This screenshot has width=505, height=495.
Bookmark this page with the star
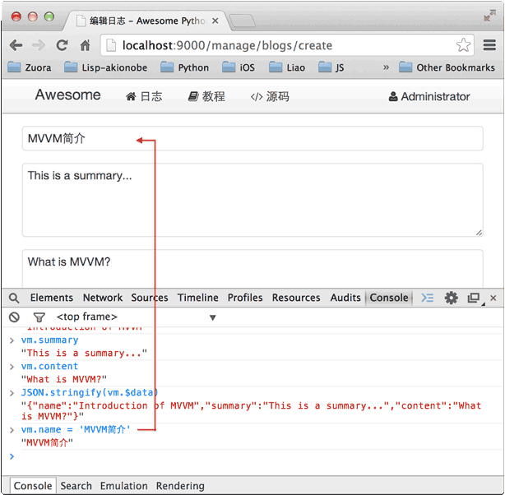pyautogui.click(x=463, y=45)
